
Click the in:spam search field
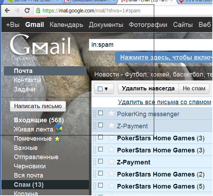click(151, 45)
